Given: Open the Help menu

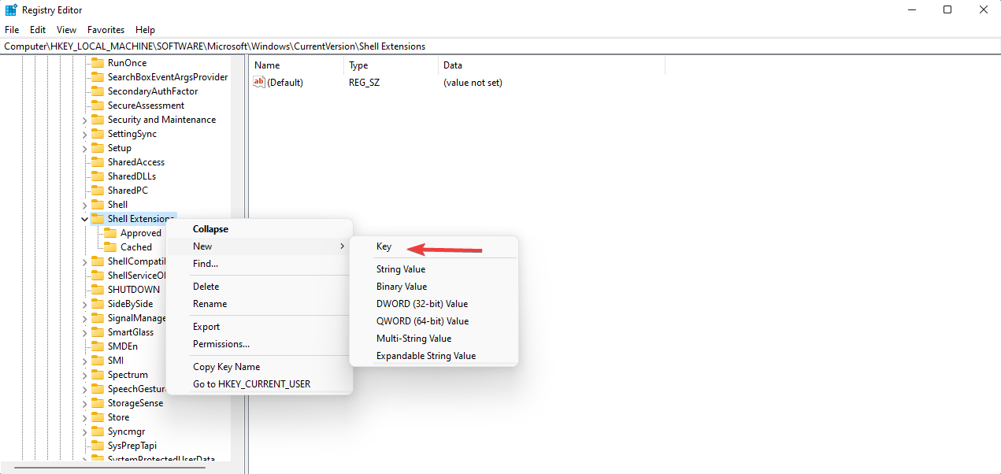Looking at the screenshot, I should pos(146,30).
